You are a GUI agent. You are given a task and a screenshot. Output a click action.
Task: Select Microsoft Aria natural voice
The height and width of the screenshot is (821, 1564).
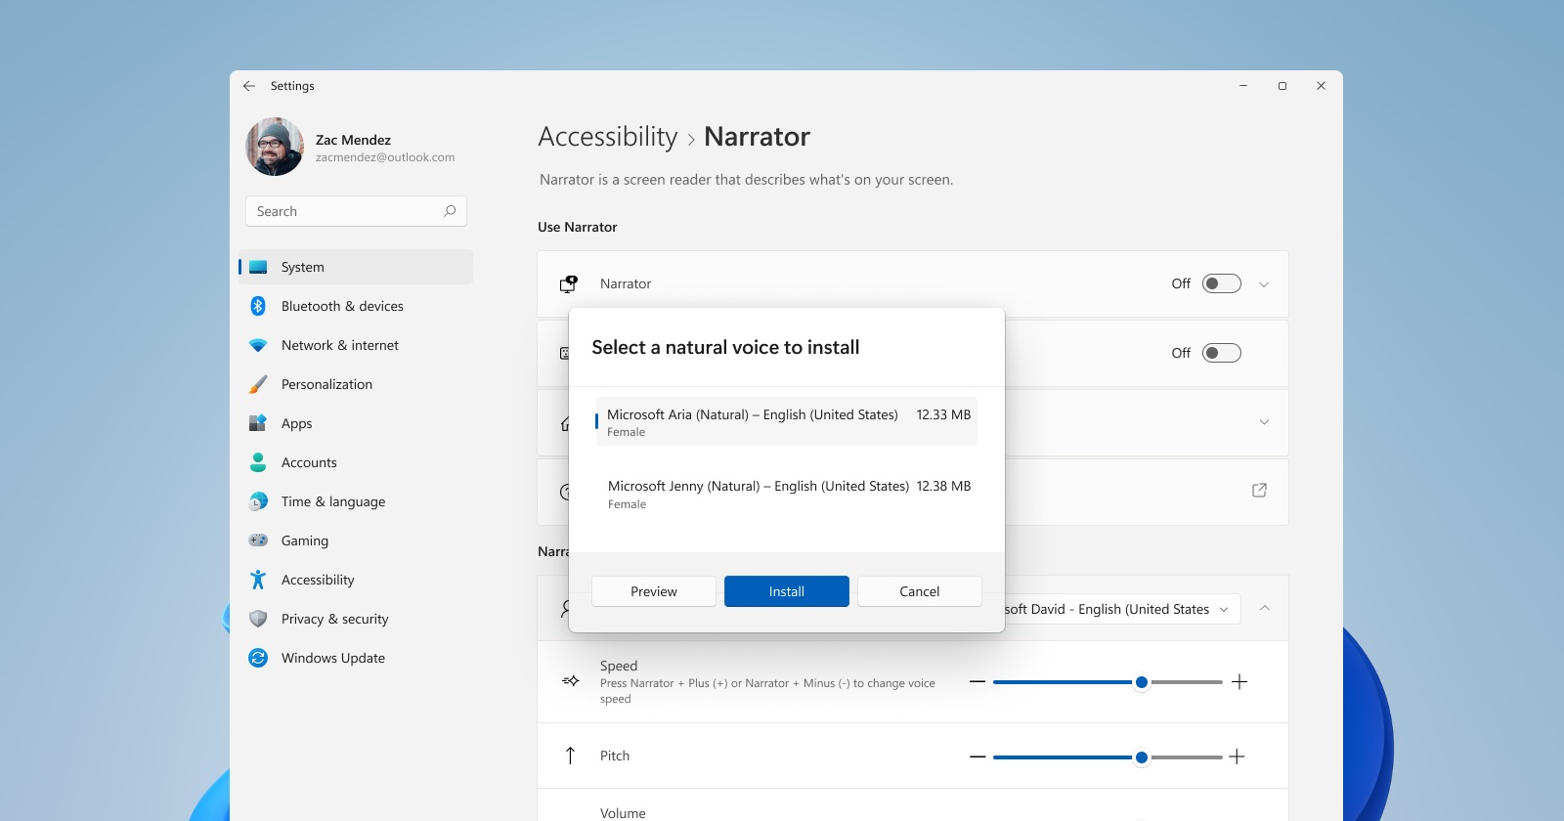787,421
